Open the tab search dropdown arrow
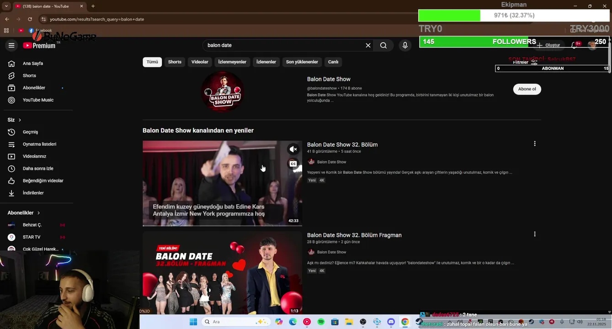 (x=6, y=6)
